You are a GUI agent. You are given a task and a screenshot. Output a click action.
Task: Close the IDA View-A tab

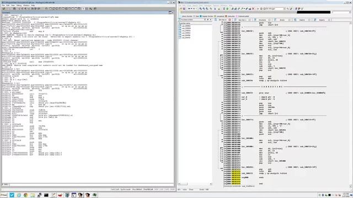tap(230, 20)
